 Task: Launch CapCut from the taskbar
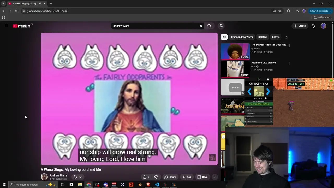71,185
